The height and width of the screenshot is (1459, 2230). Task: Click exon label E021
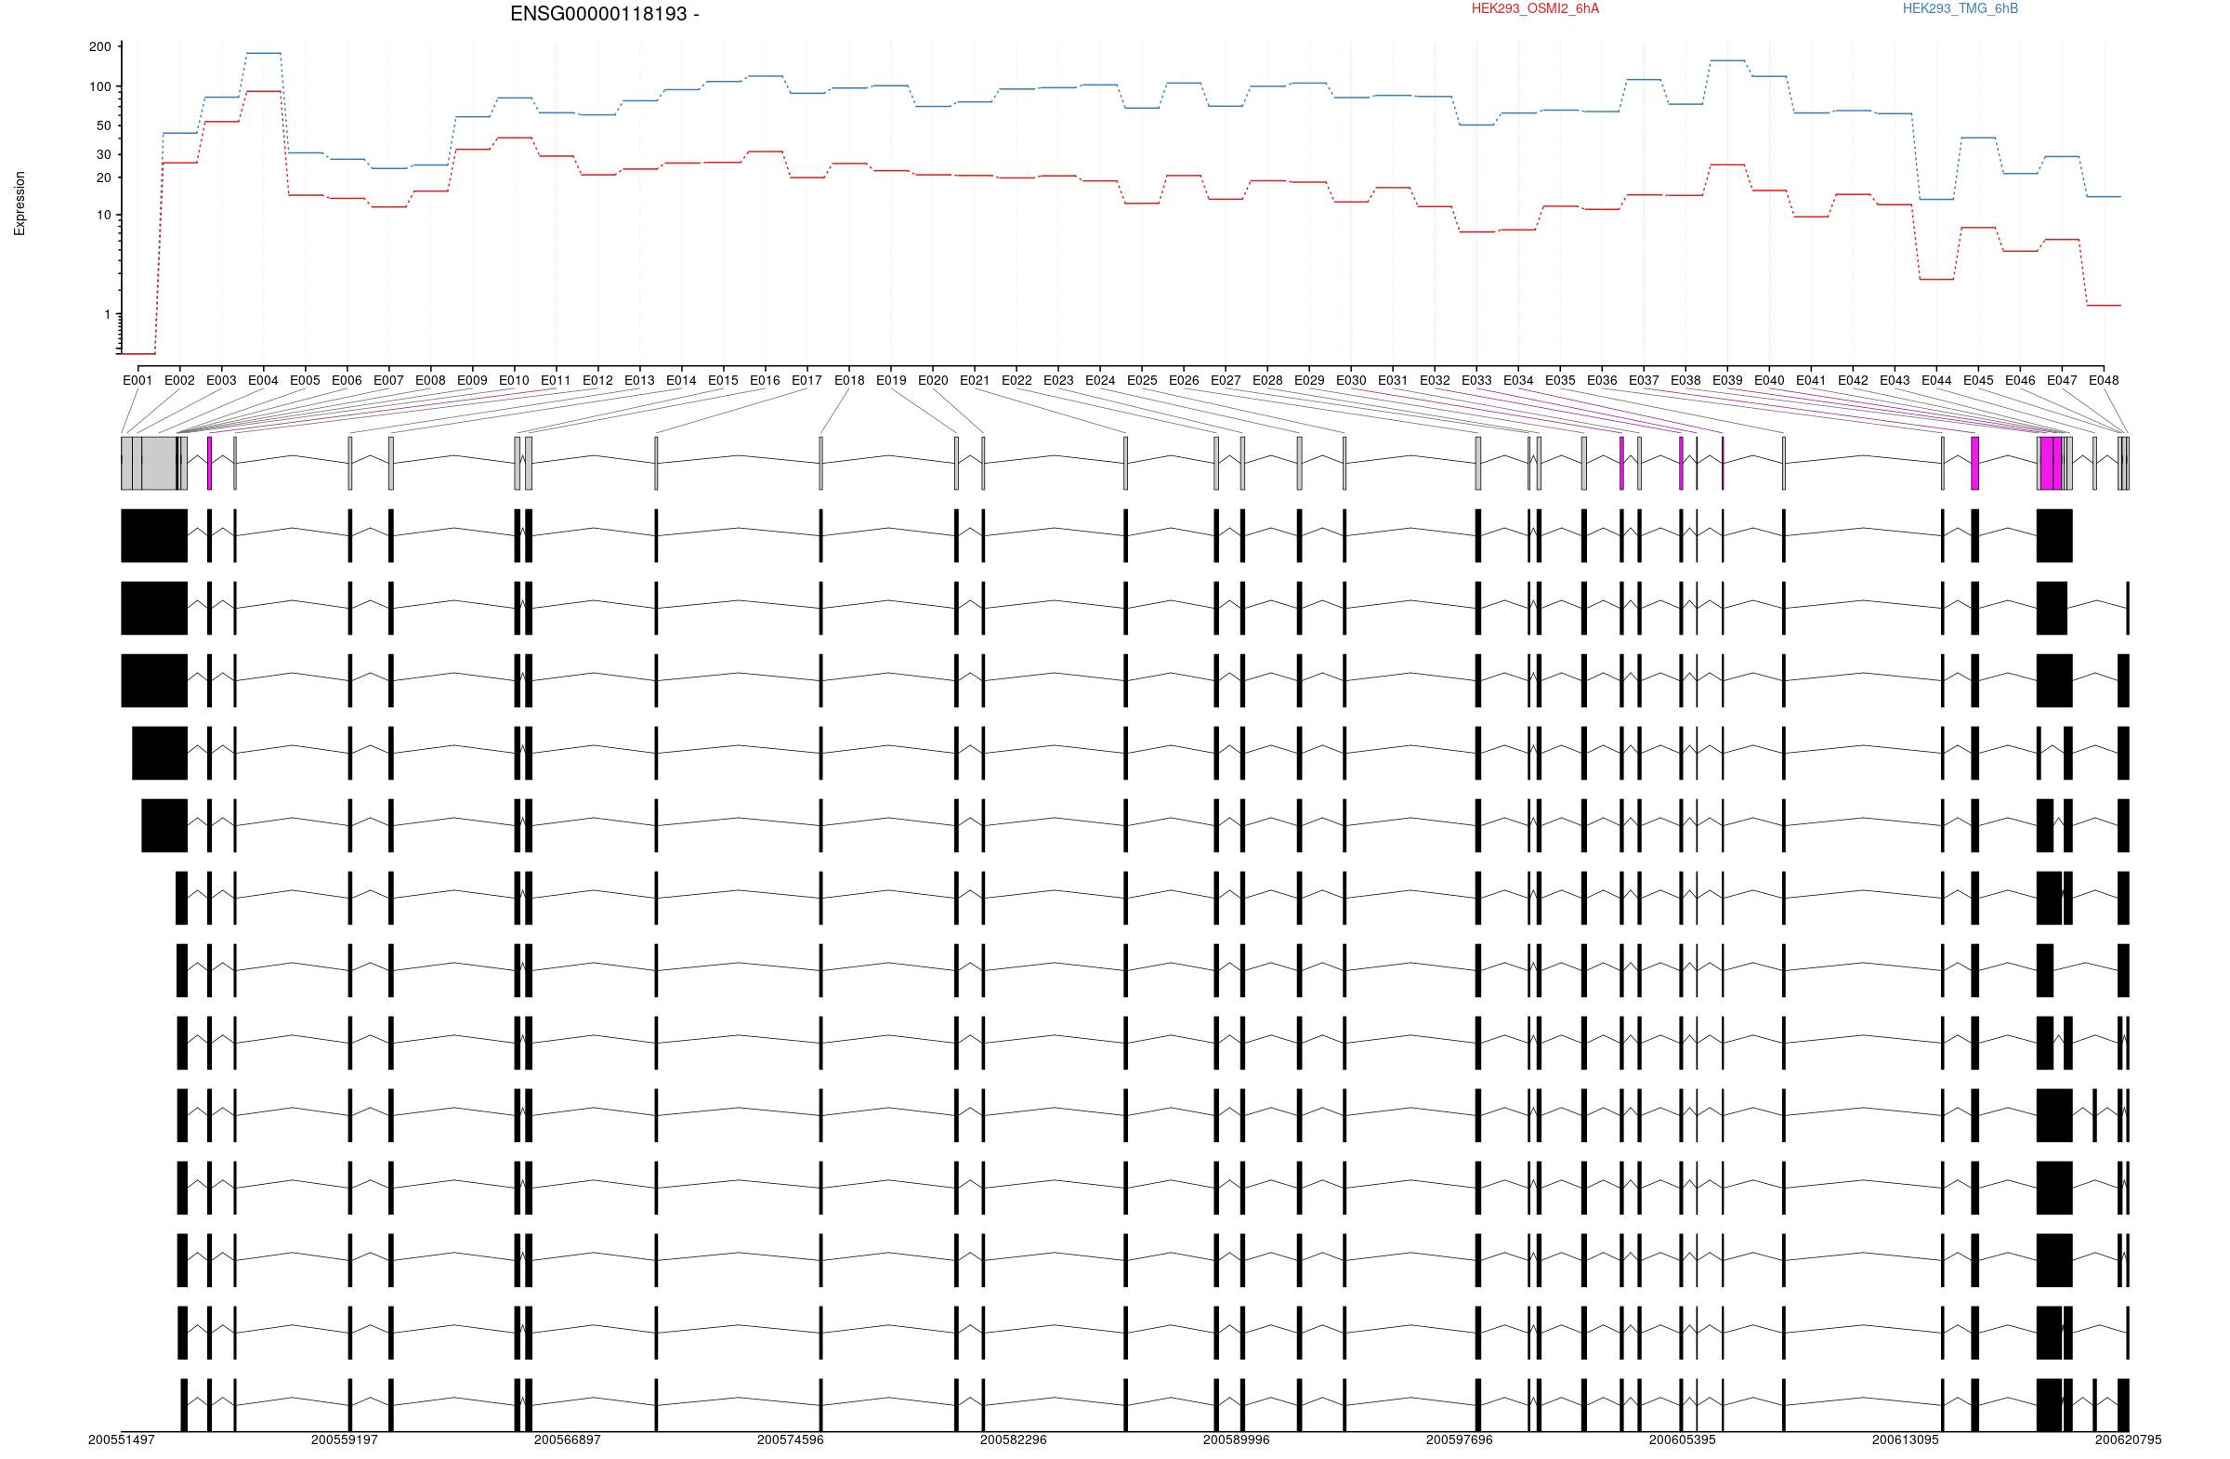(x=975, y=380)
